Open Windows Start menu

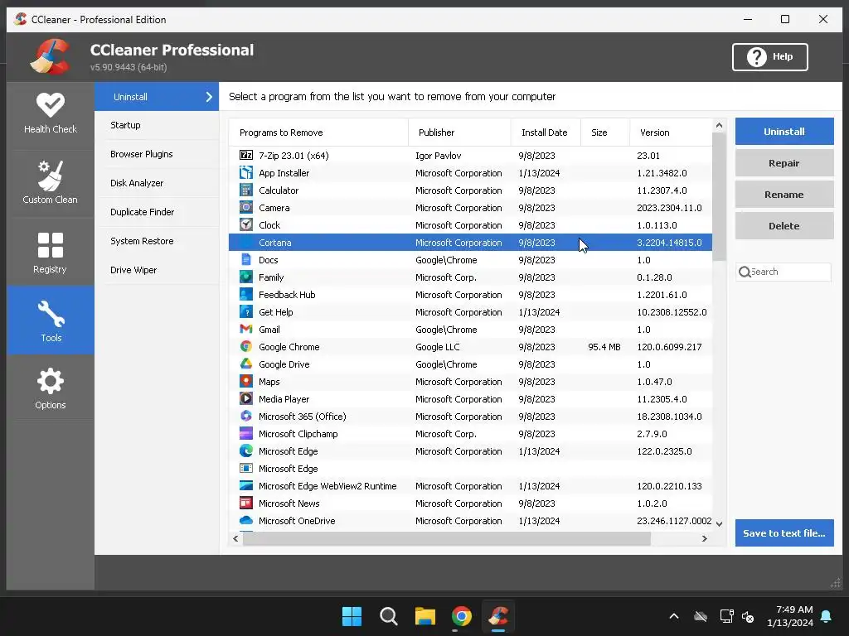352,616
